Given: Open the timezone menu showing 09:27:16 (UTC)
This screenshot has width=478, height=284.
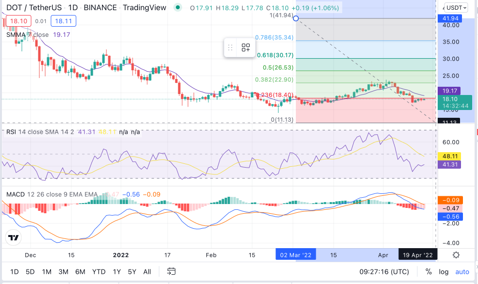Looking at the screenshot, I should 384,271.
